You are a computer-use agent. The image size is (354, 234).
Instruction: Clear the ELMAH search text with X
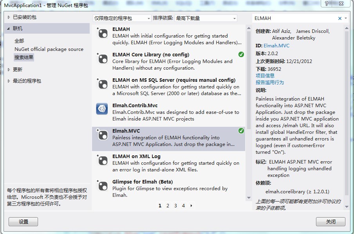340,18
